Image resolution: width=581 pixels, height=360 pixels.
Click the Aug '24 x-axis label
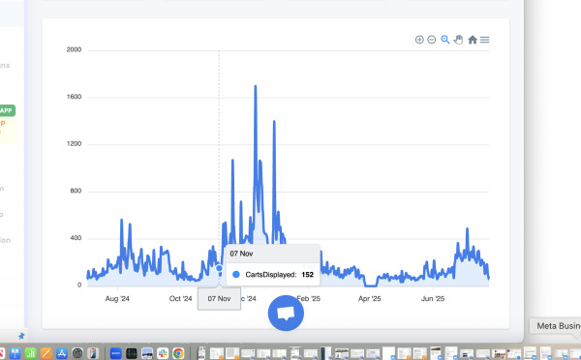tap(117, 298)
